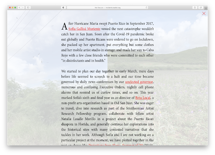215x155 pixels.
Task: Reload the page with the refresh icon
Action: click(x=146, y=7)
